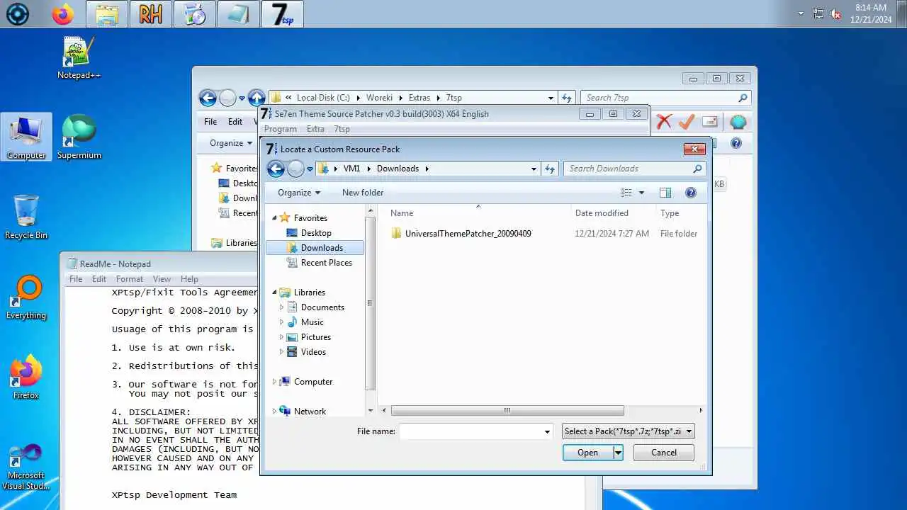Open the File name dropdown
The height and width of the screenshot is (510, 907).
[547, 431]
